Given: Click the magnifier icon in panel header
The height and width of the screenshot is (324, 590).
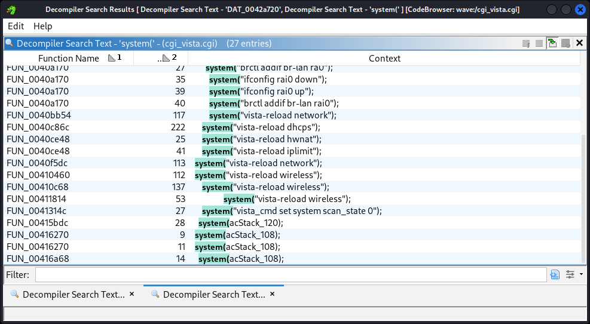Looking at the screenshot, I should [x=9, y=43].
